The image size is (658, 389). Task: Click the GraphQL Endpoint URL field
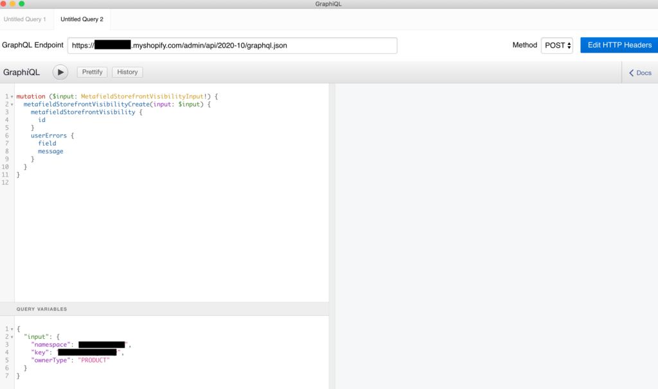[232, 46]
